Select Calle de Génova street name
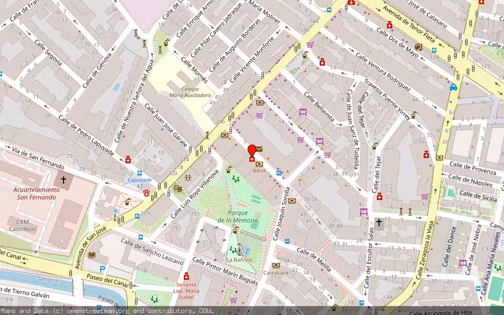The width and height of the screenshot is (504, 315). tap(97, 70)
